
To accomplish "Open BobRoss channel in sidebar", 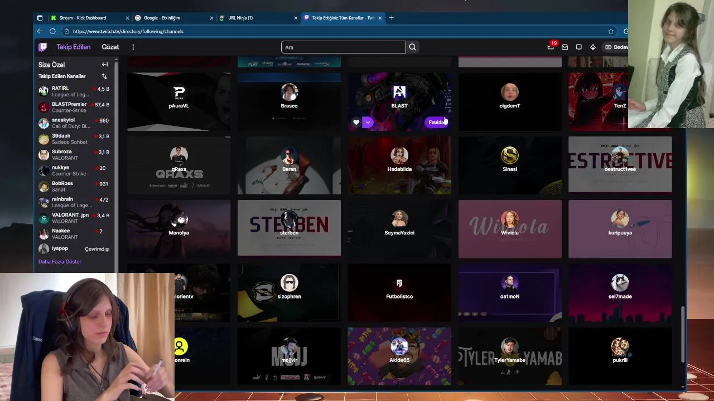I will 74,187.
